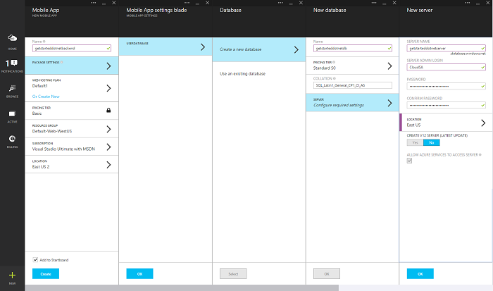Screen dimensions: 493x291
Task: Open the Billing sidebar icon
Action: pyautogui.click(x=12, y=141)
